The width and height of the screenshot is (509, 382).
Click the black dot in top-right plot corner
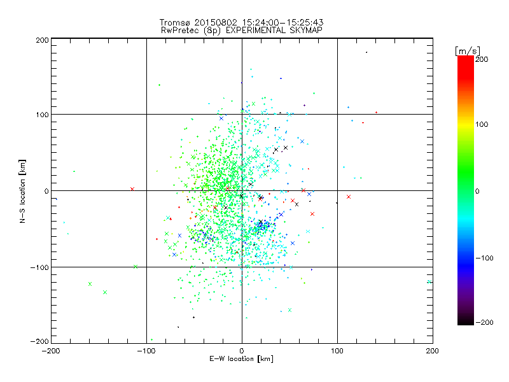pos(366,52)
